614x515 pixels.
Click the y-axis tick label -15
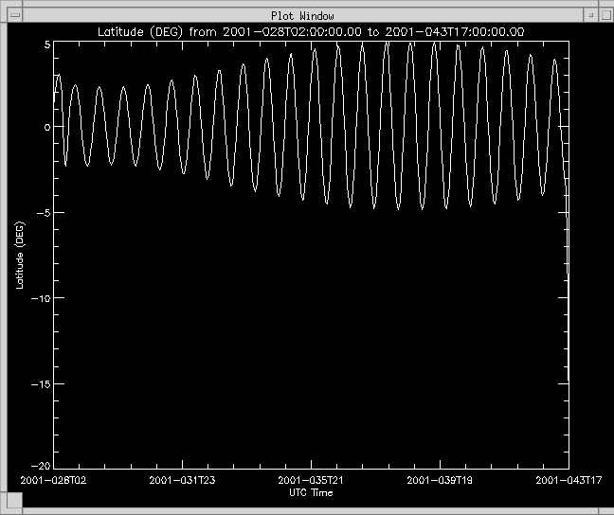41,383
